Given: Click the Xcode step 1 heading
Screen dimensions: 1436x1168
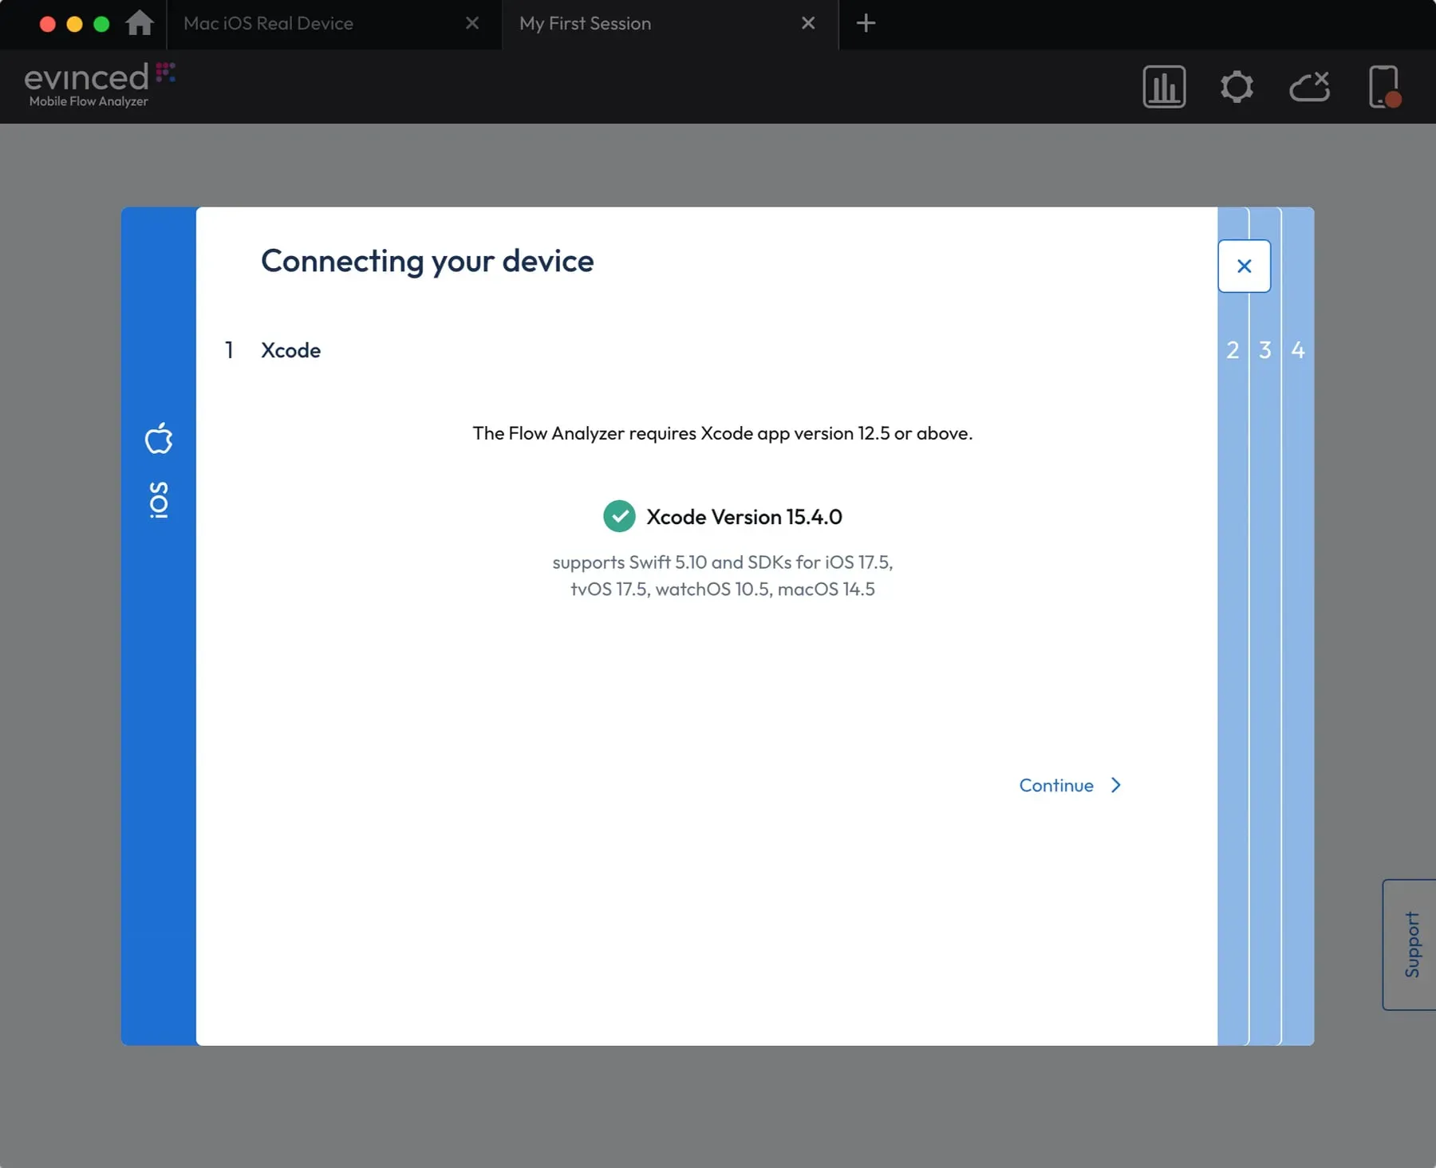Looking at the screenshot, I should coord(290,350).
